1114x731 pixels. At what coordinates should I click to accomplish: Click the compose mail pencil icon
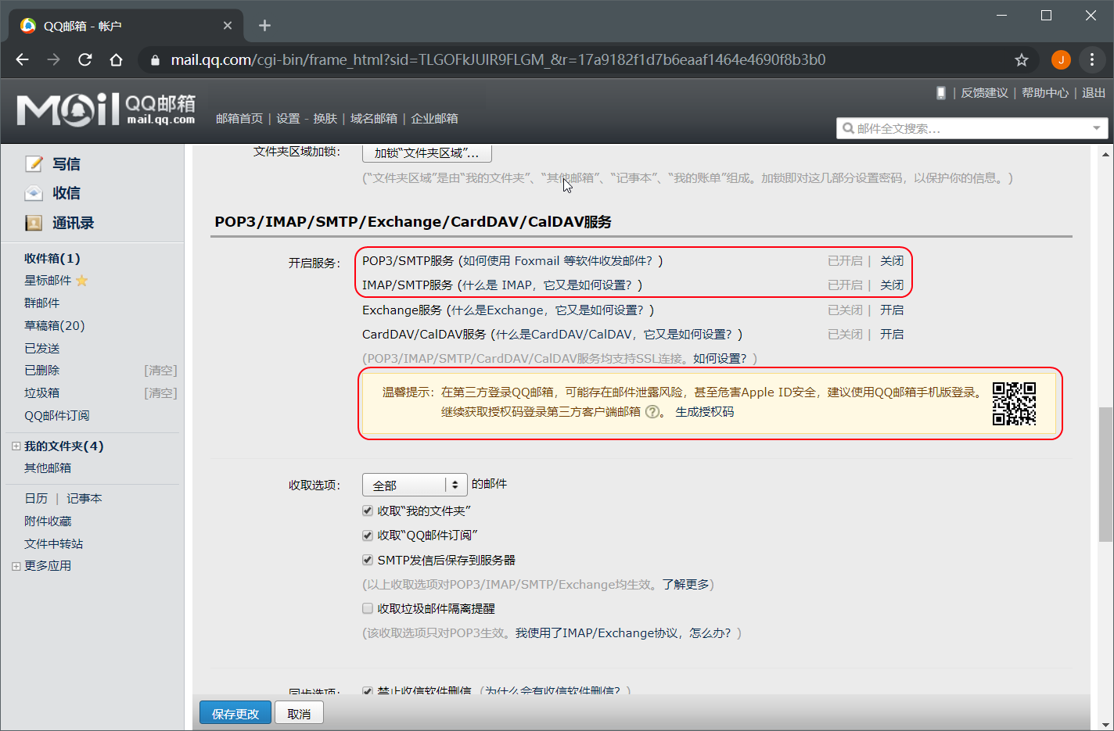click(x=34, y=164)
